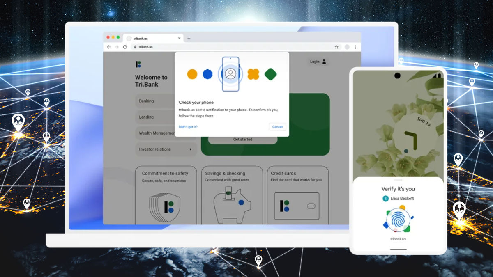Click the Login button
Image resolution: width=493 pixels, height=277 pixels.
pyautogui.click(x=314, y=62)
